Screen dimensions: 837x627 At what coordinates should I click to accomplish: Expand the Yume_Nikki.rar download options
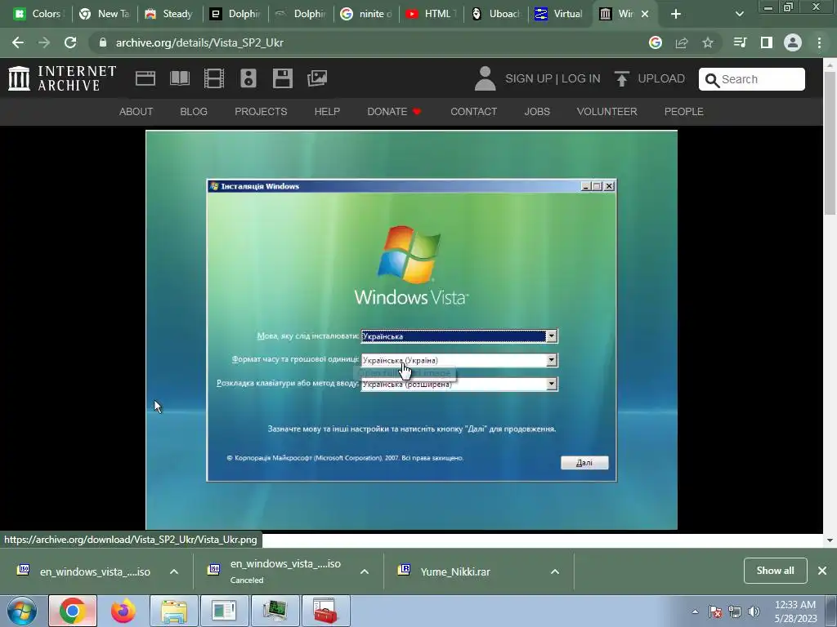(555, 571)
